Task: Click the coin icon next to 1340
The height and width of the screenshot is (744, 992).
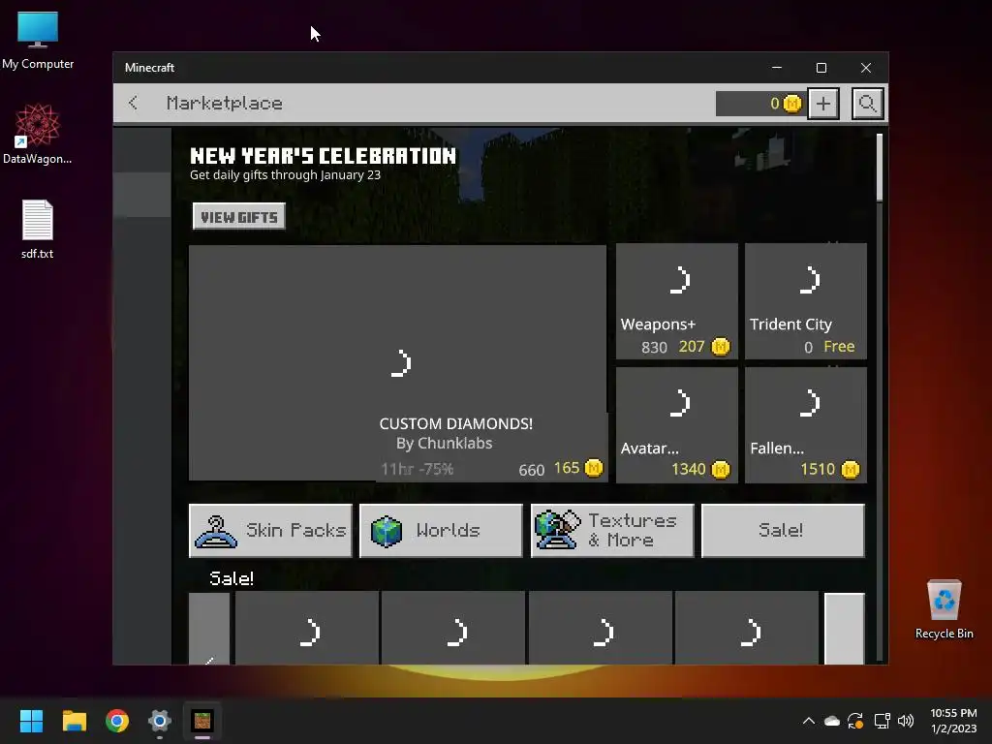Action: (x=721, y=470)
